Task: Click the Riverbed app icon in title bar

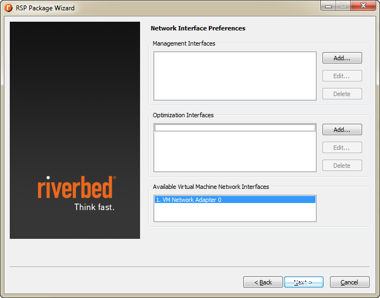Action: [x=8, y=8]
